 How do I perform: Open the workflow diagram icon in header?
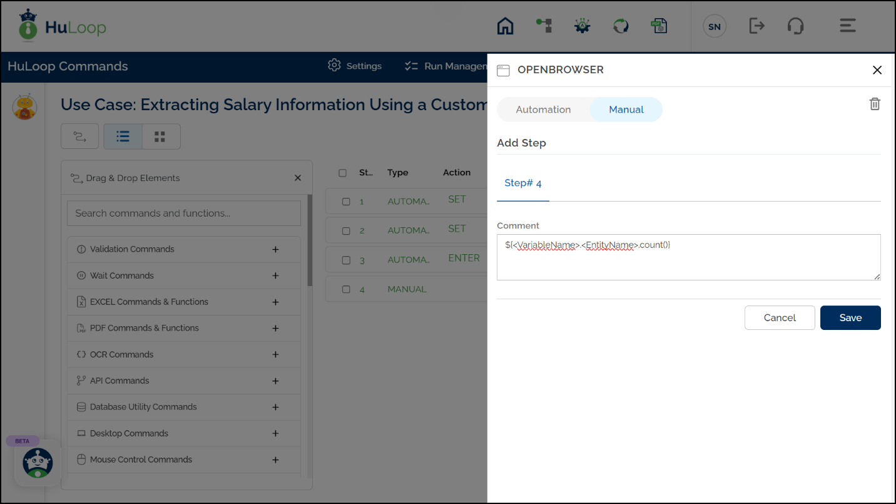pos(544,26)
